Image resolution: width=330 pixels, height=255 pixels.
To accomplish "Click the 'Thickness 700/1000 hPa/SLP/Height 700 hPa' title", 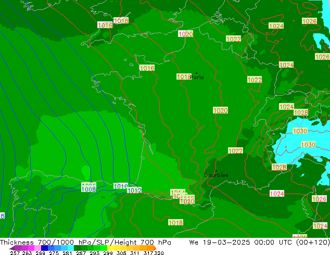I will [x=85, y=243].
